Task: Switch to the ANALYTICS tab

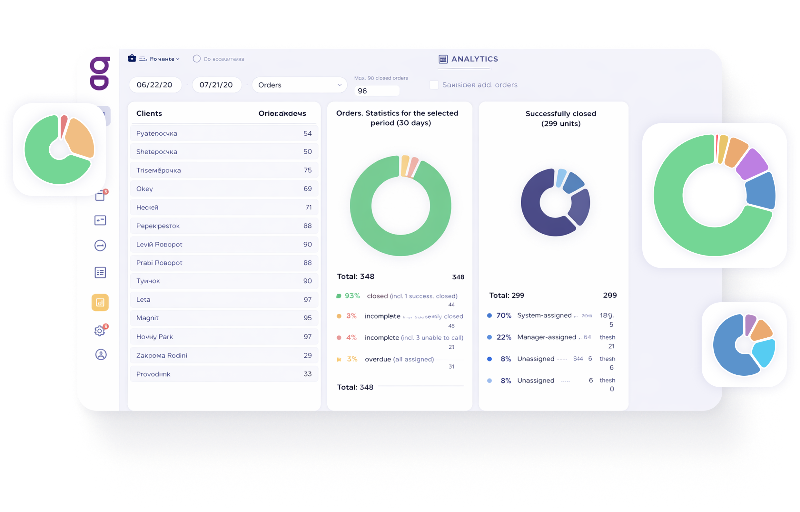Action: [468, 59]
